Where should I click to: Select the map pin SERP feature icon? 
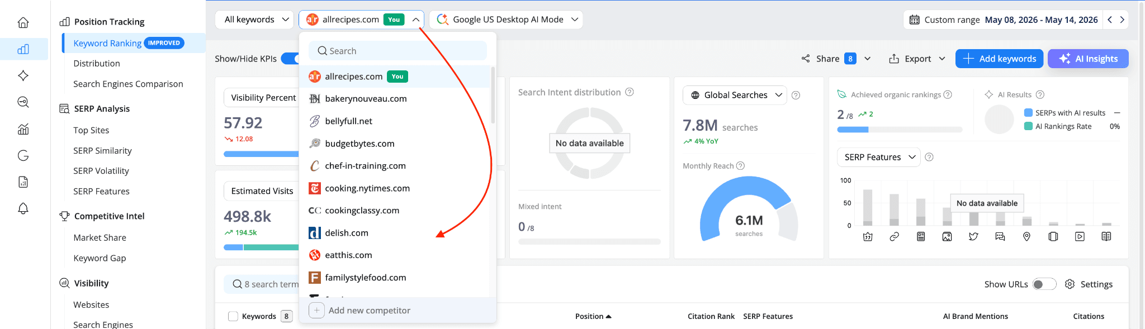tap(1026, 237)
